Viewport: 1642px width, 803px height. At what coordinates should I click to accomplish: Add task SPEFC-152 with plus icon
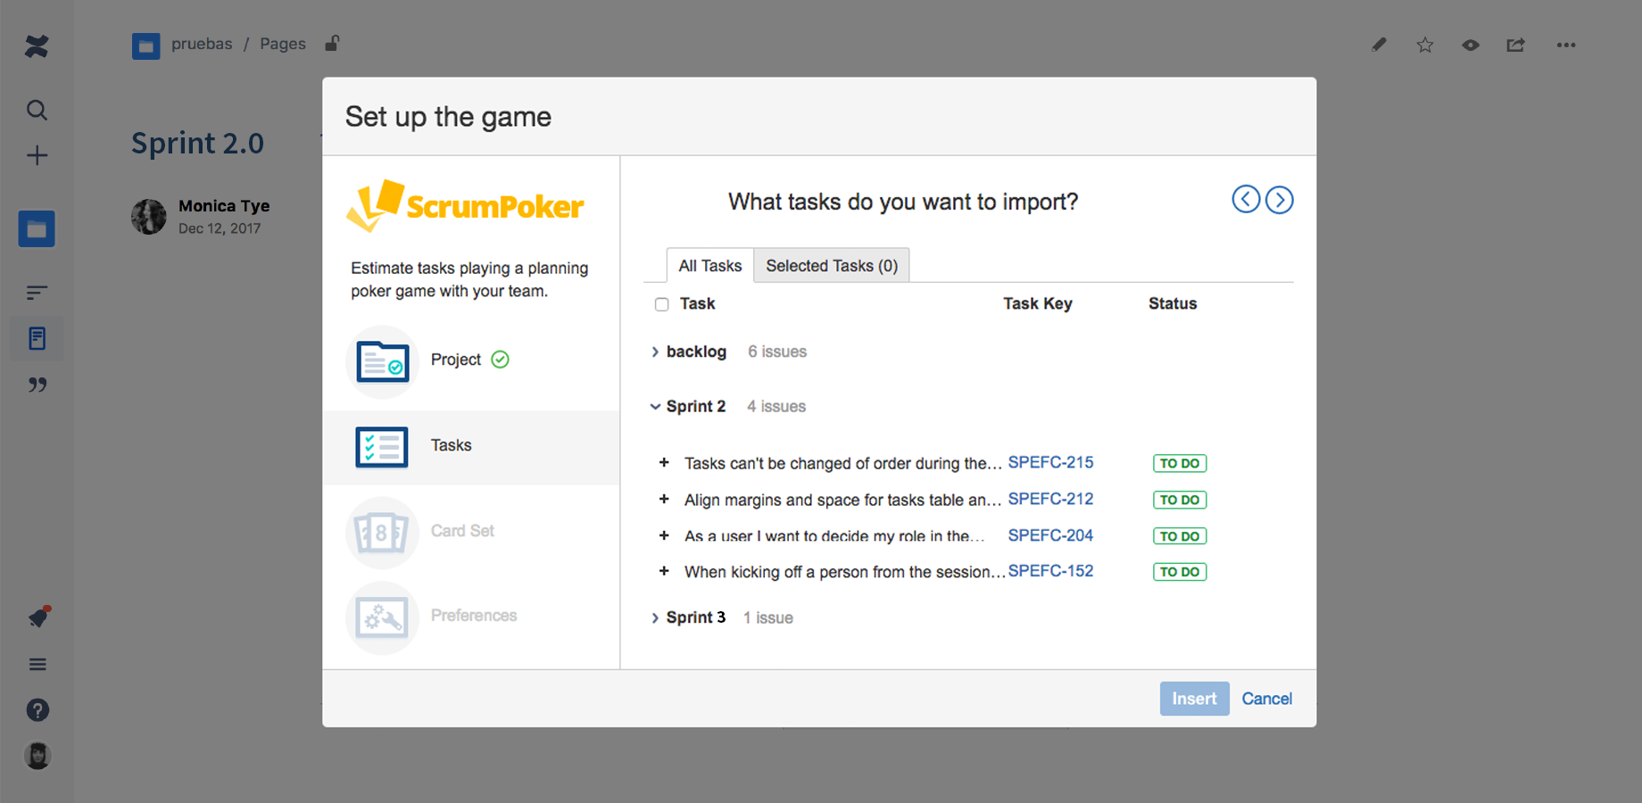coord(664,571)
